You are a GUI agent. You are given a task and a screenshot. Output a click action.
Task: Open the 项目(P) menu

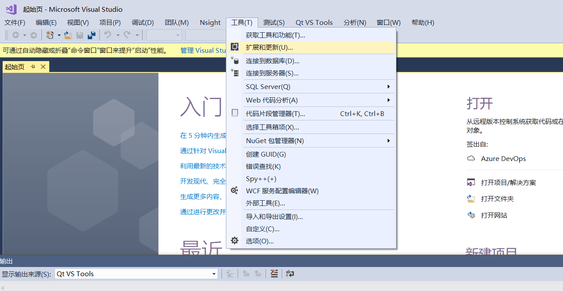coord(110,23)
